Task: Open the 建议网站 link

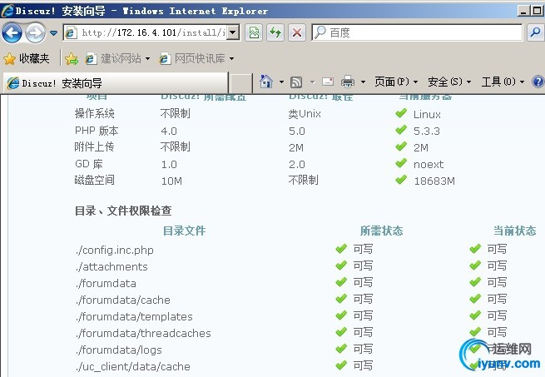Action: [x=114, y=58]
